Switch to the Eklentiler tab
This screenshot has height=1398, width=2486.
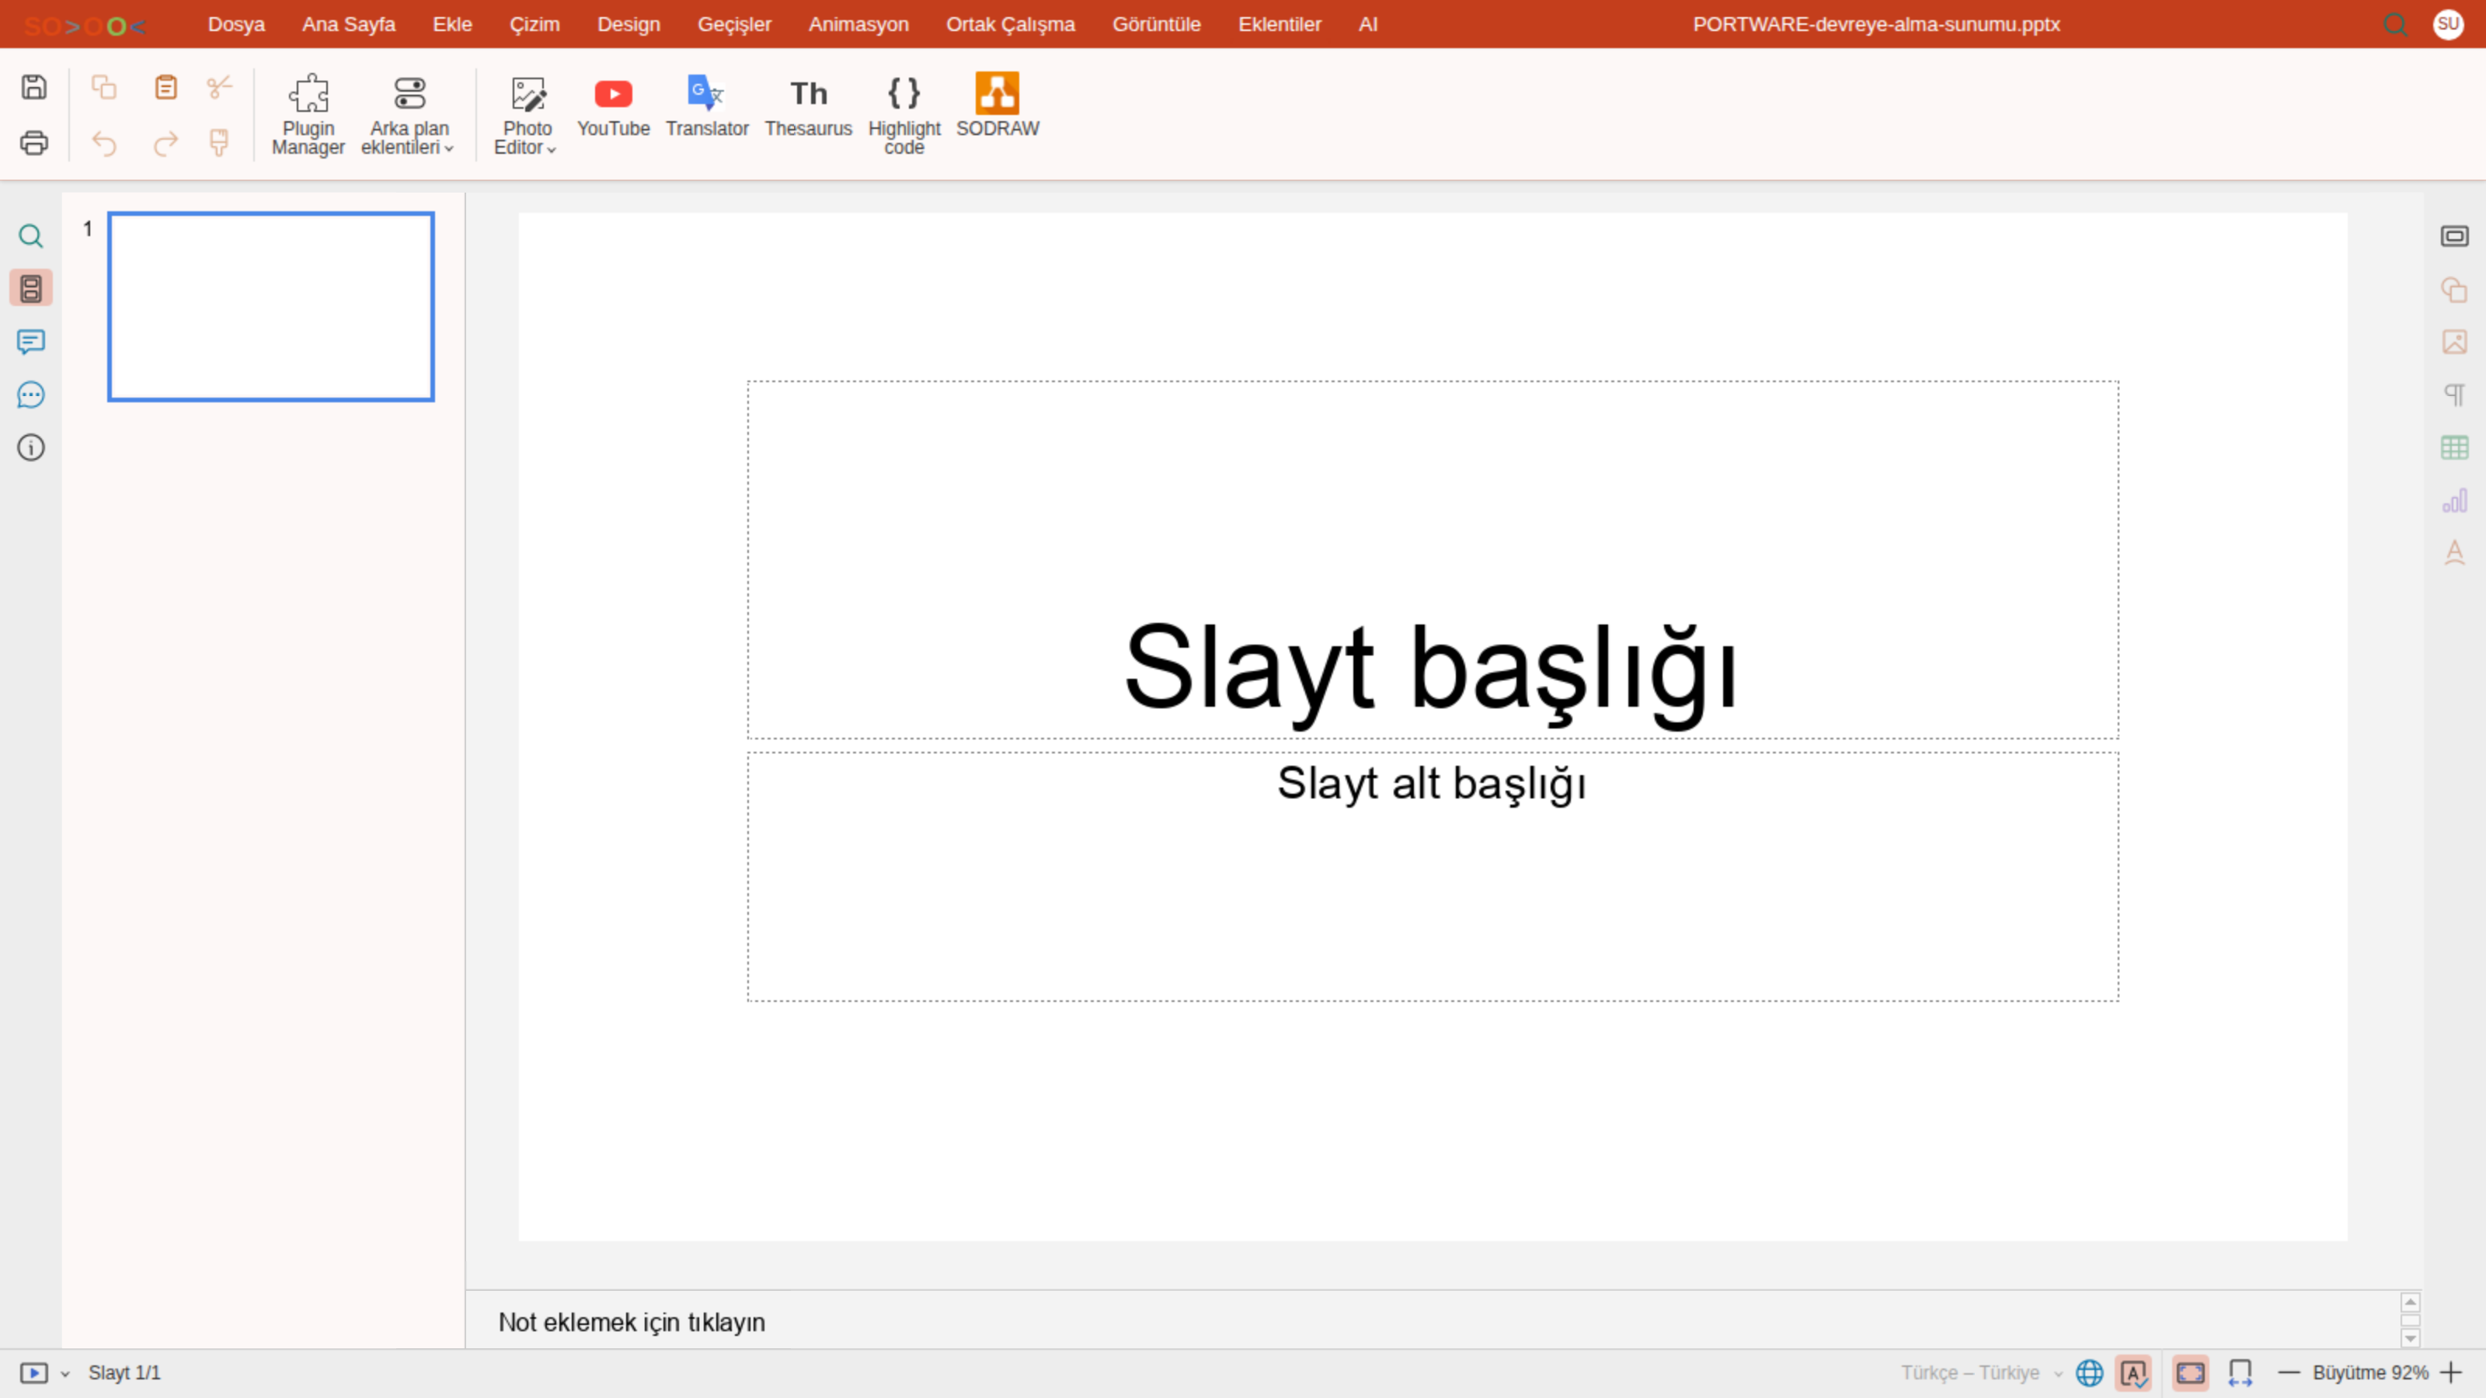(x=1279, y=24)
